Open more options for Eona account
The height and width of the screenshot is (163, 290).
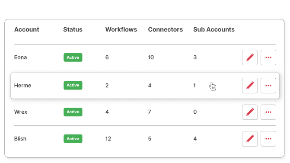pyautogui.click(x=268, y=58)
